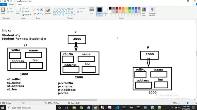Viewport: 197px width, 110px height.
Task: Open Edit colors dialog
Action: [144, 12]
